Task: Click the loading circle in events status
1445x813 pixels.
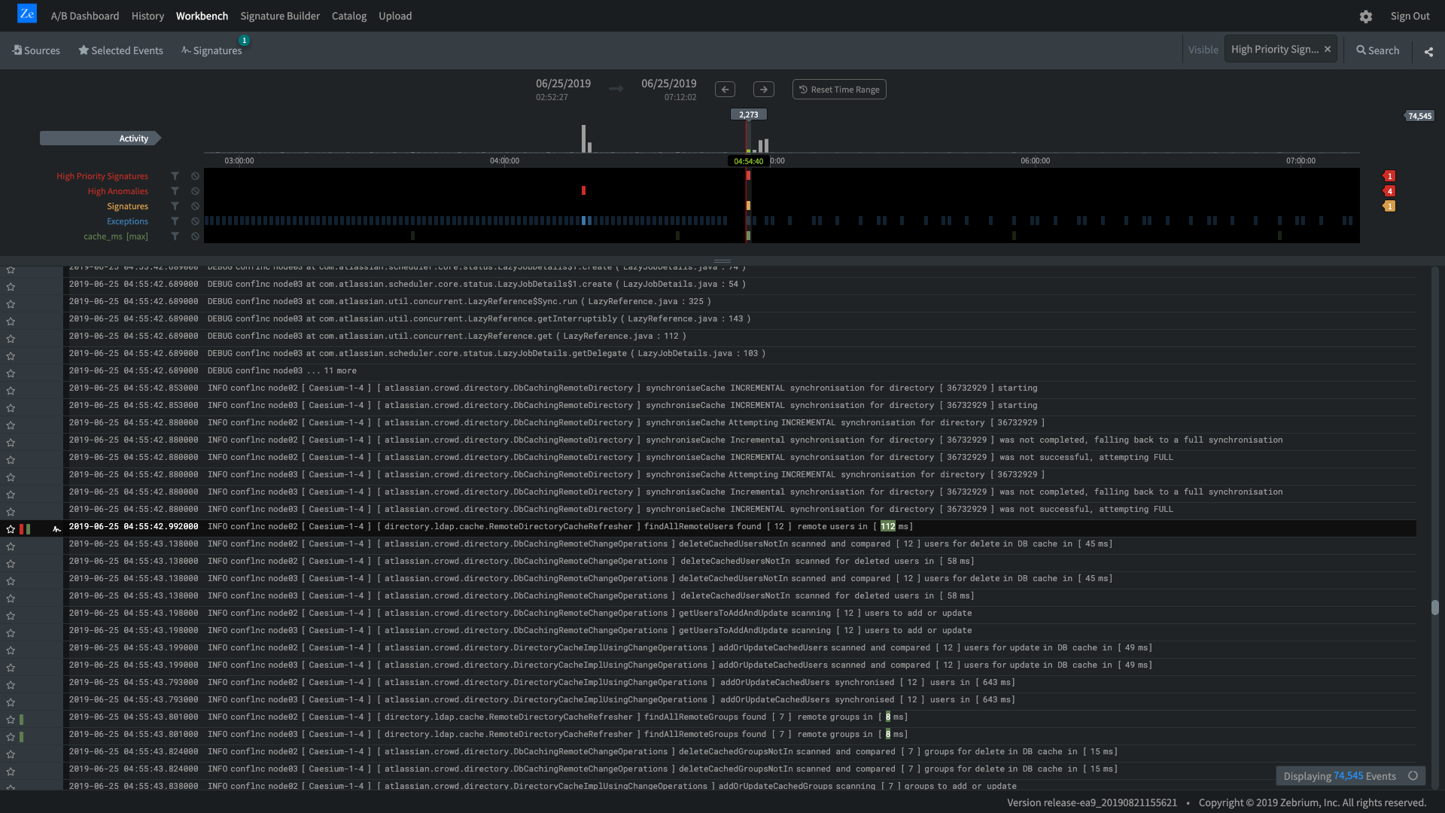Action: coord(1413,776)
